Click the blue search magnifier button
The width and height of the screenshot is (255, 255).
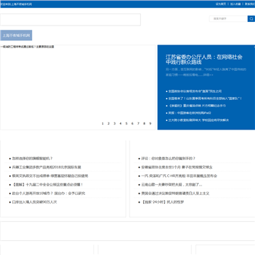pos(251,18)
